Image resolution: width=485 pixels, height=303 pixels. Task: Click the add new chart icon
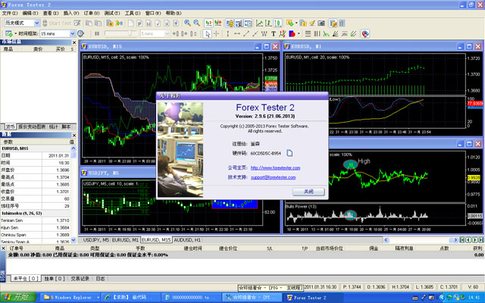8,33
